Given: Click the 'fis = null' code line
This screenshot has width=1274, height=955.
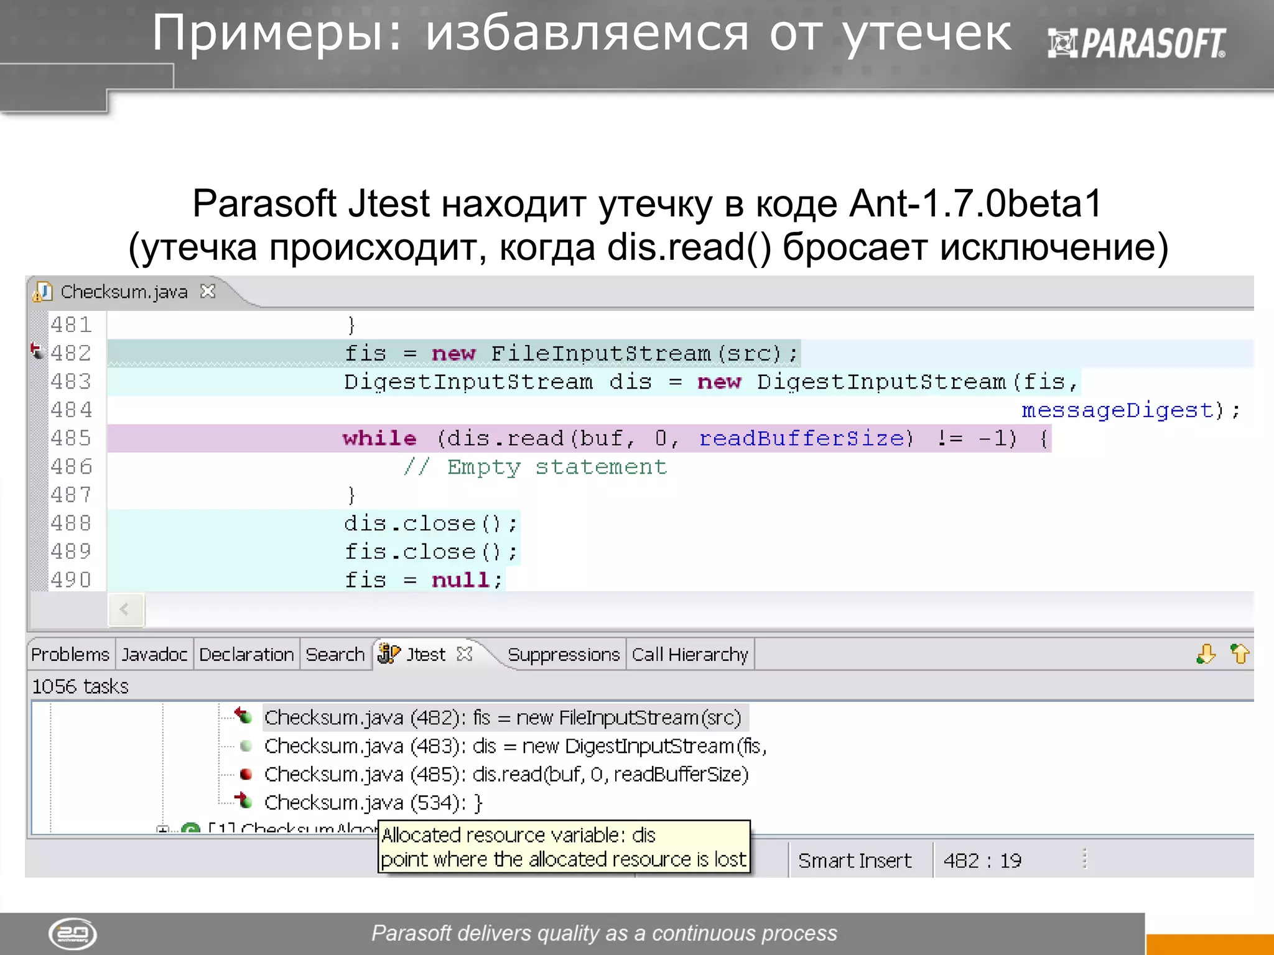Looking at the screenshot, I should point(424,580).
